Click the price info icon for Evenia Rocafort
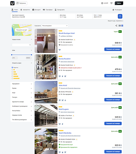Viewport: 136px width, 154px height. tap(121, 69)
